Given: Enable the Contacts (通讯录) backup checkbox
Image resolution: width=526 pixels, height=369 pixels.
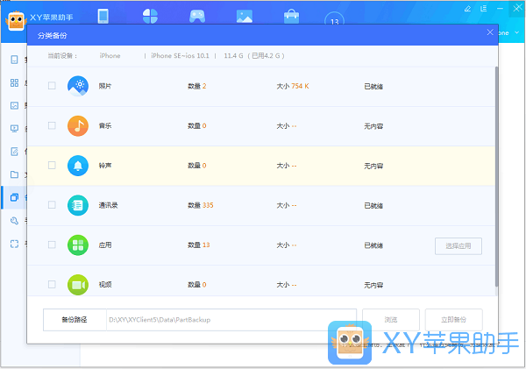Looking at the screenshot, I should point(52,205).
